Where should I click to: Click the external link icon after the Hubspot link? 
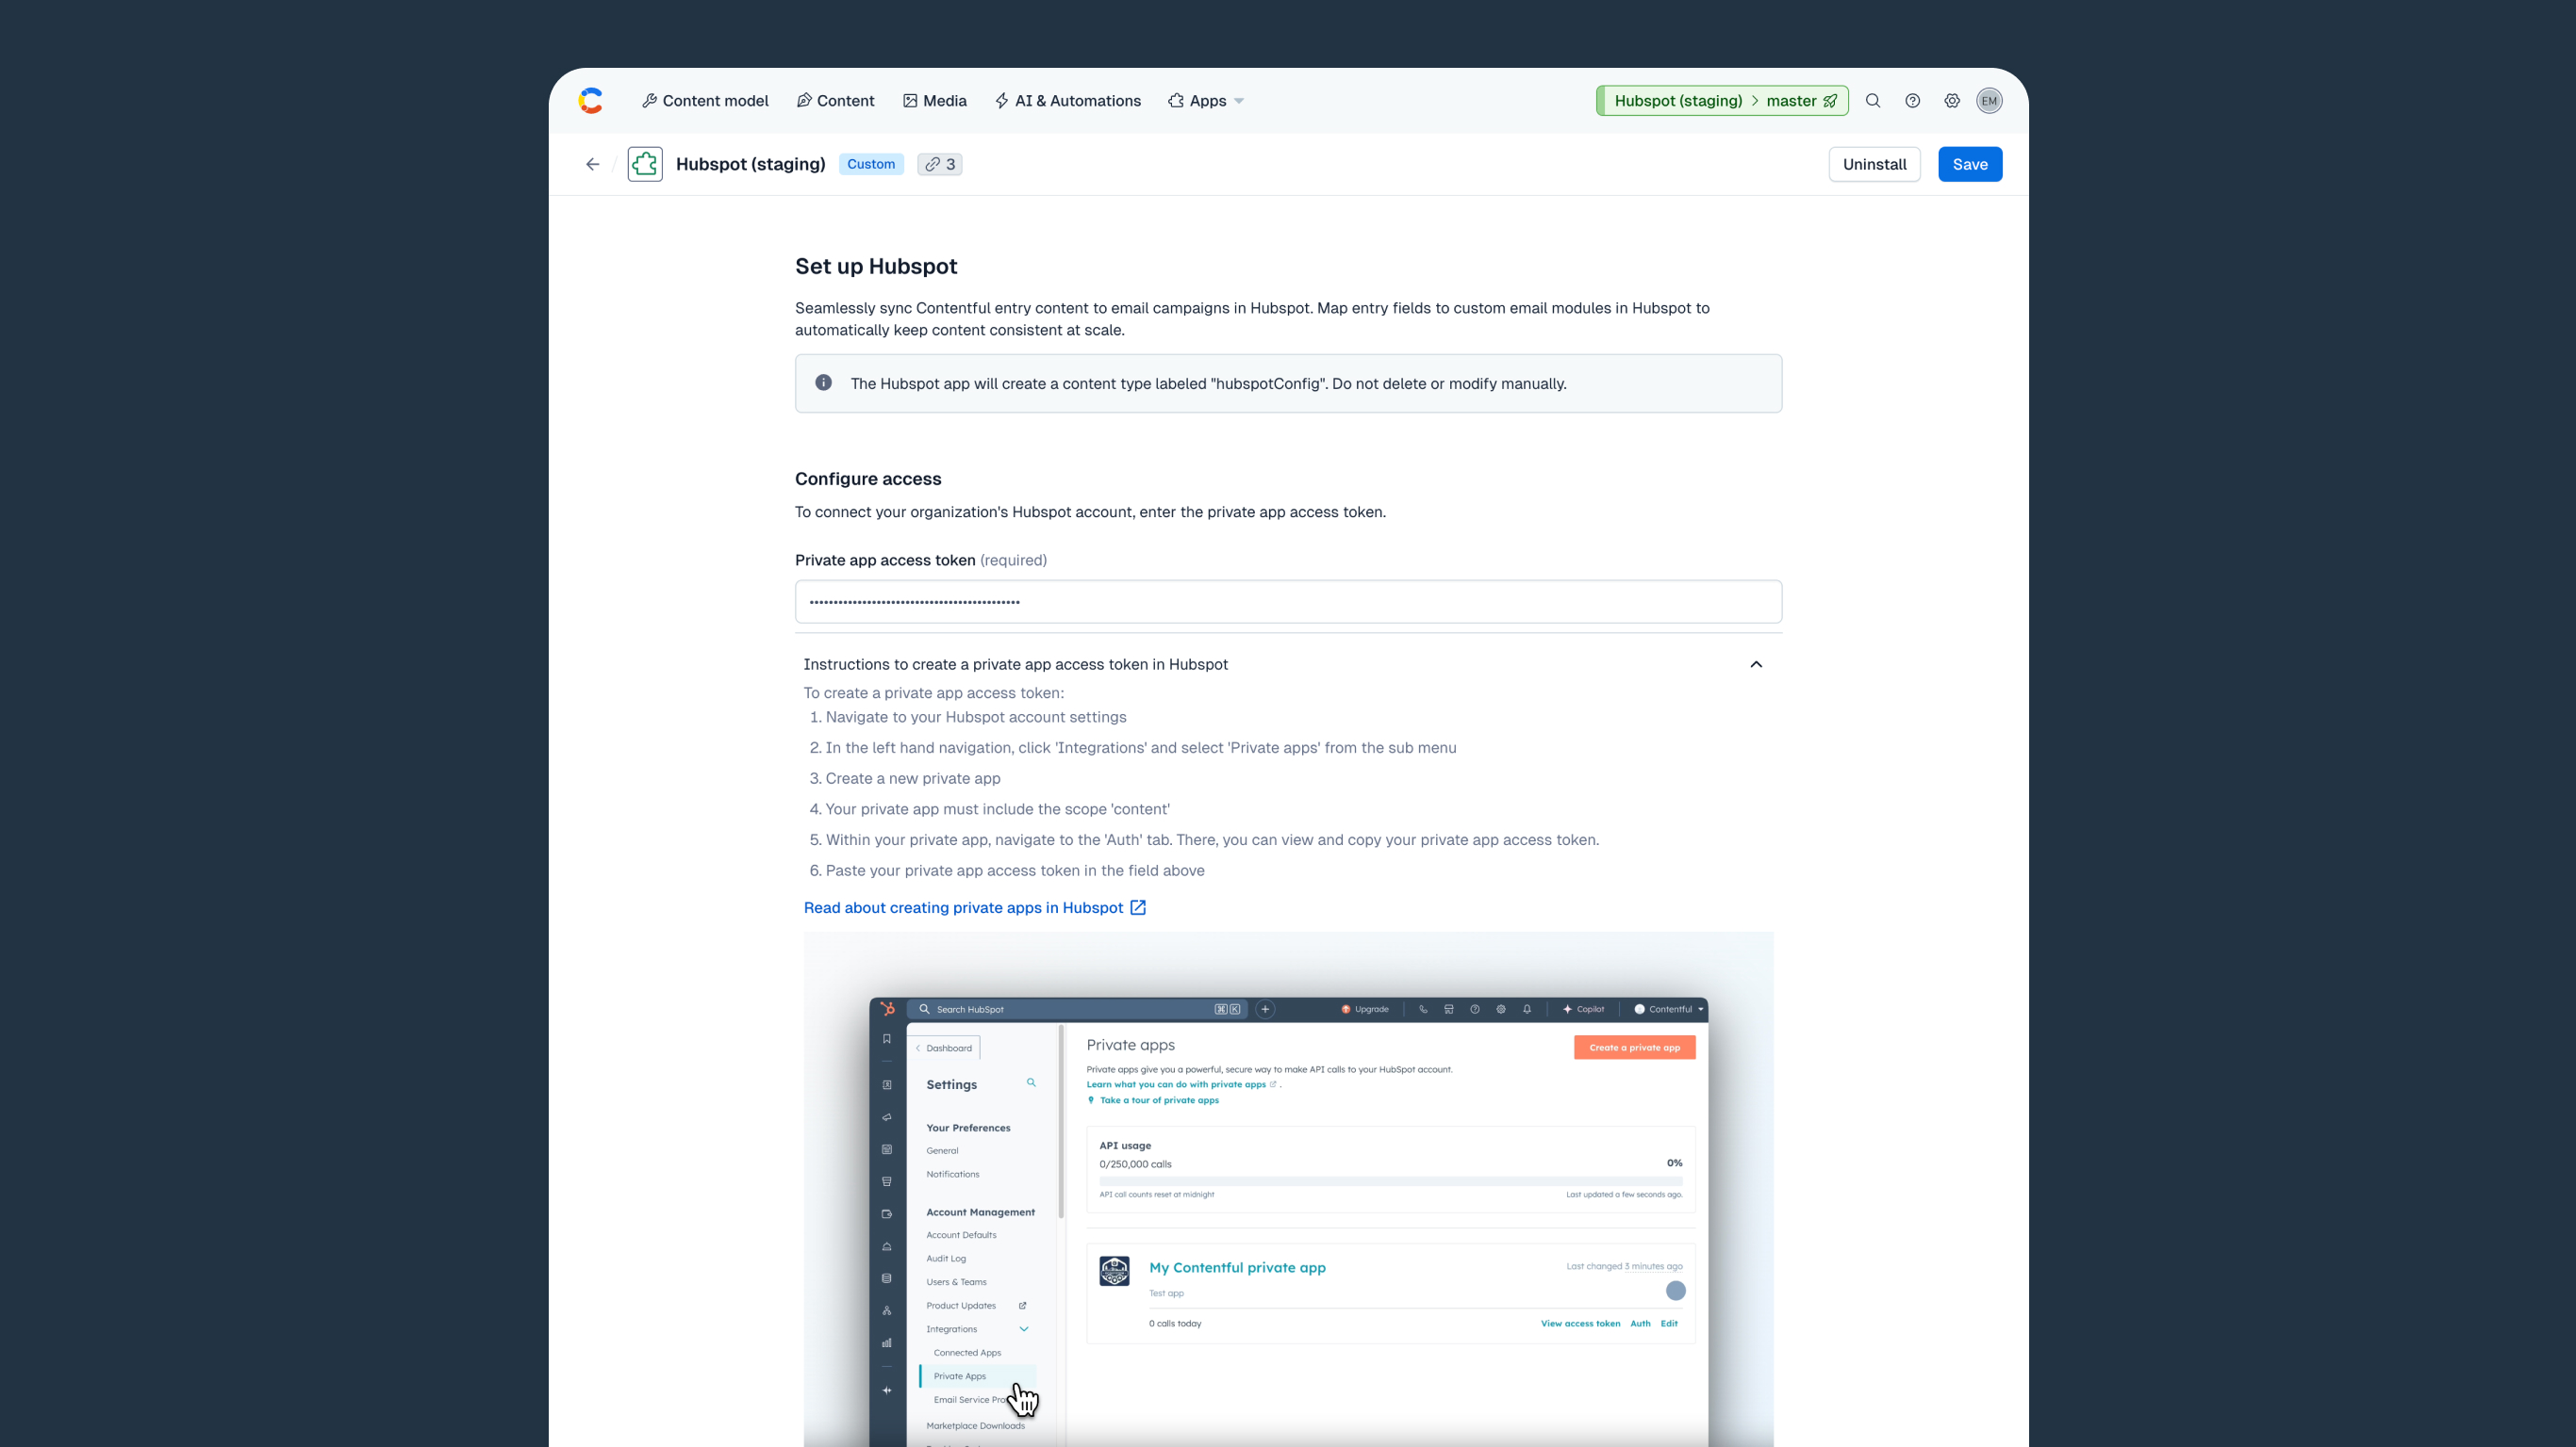pyautogui.click(x=1138, y=907)
